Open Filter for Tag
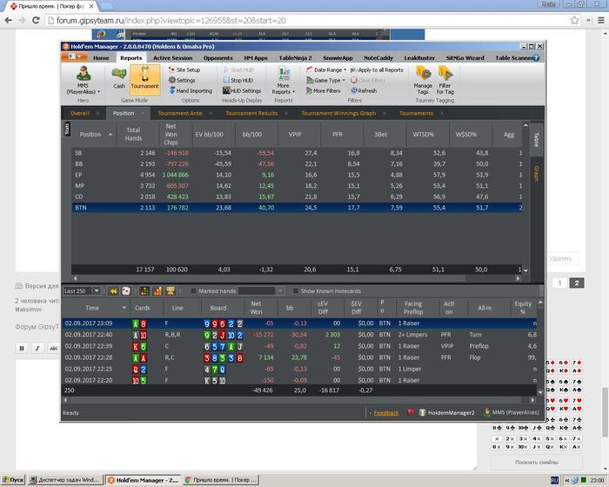Image resolution: width=609 pixels, height=487 pixels. coord(445,80)
